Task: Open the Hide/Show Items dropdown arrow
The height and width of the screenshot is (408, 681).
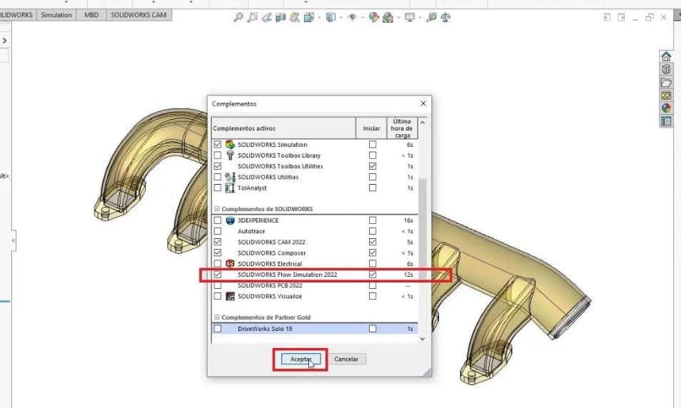Action: (362, 18)
